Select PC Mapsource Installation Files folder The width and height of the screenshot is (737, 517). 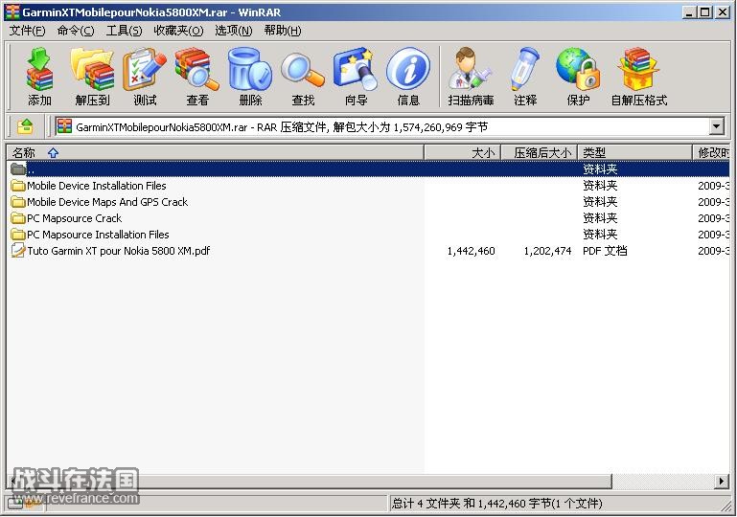click(x=89, y=235)
